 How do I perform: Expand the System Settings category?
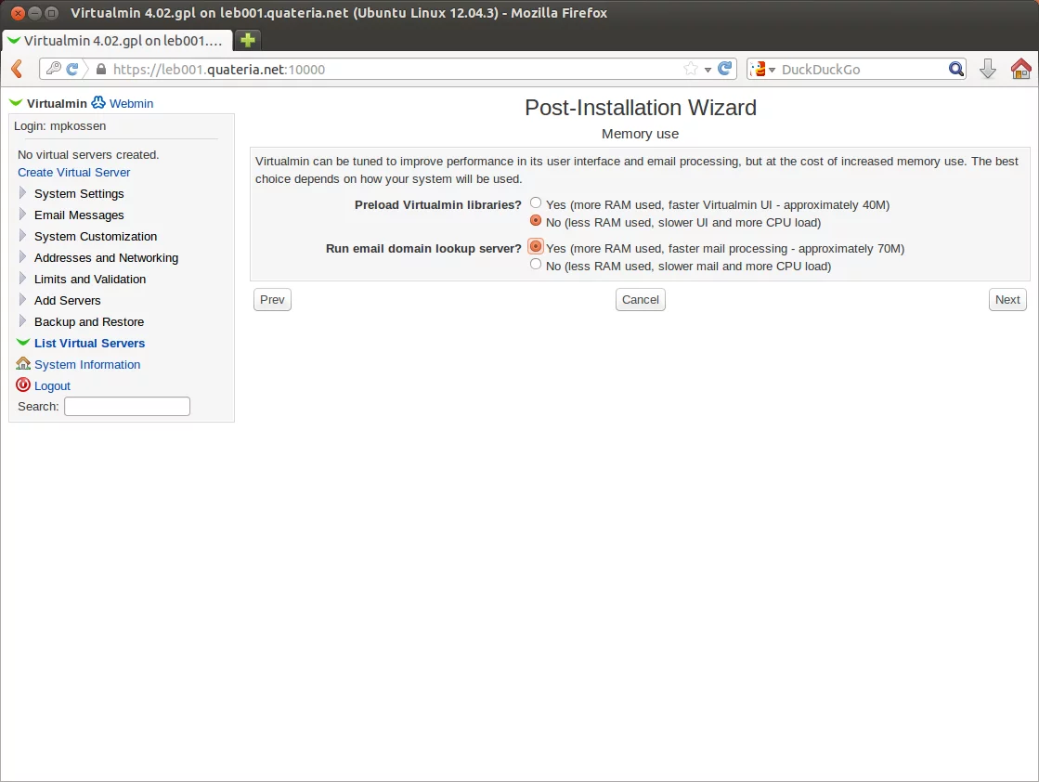coord(22,193)
